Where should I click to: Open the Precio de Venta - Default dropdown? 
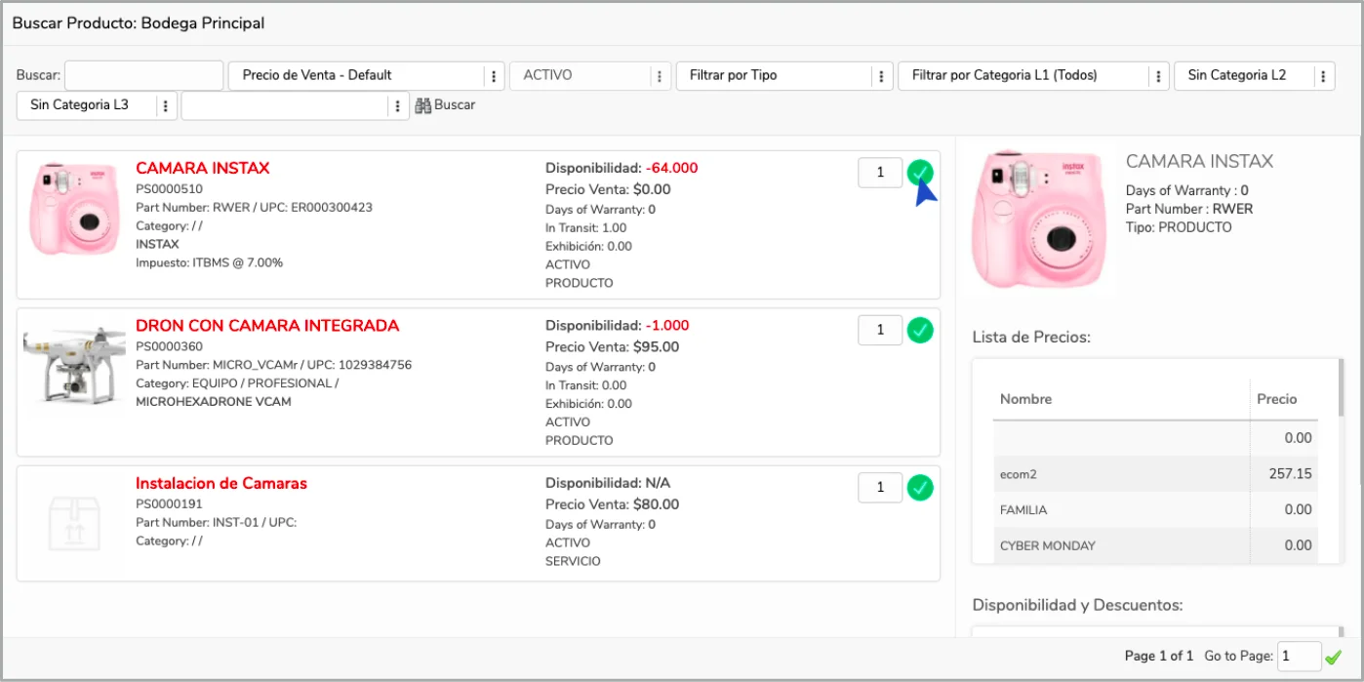366,75
